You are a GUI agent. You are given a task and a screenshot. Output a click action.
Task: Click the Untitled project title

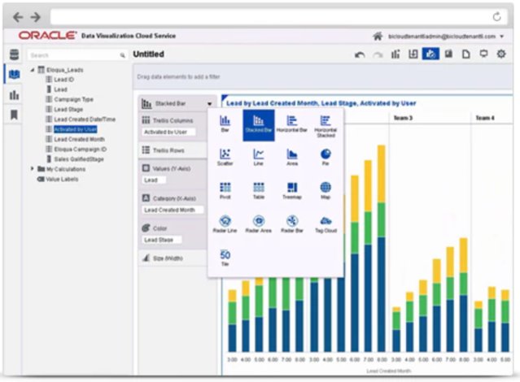coord(148,54)
